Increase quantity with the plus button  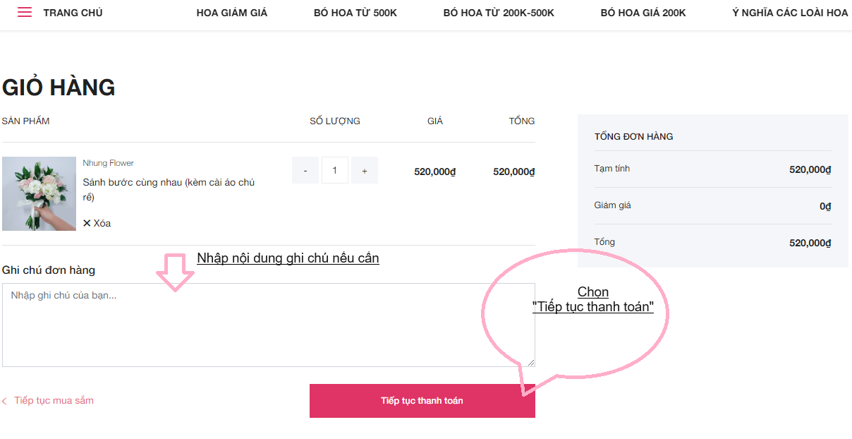pyautogui.click(x=365, y=171)
